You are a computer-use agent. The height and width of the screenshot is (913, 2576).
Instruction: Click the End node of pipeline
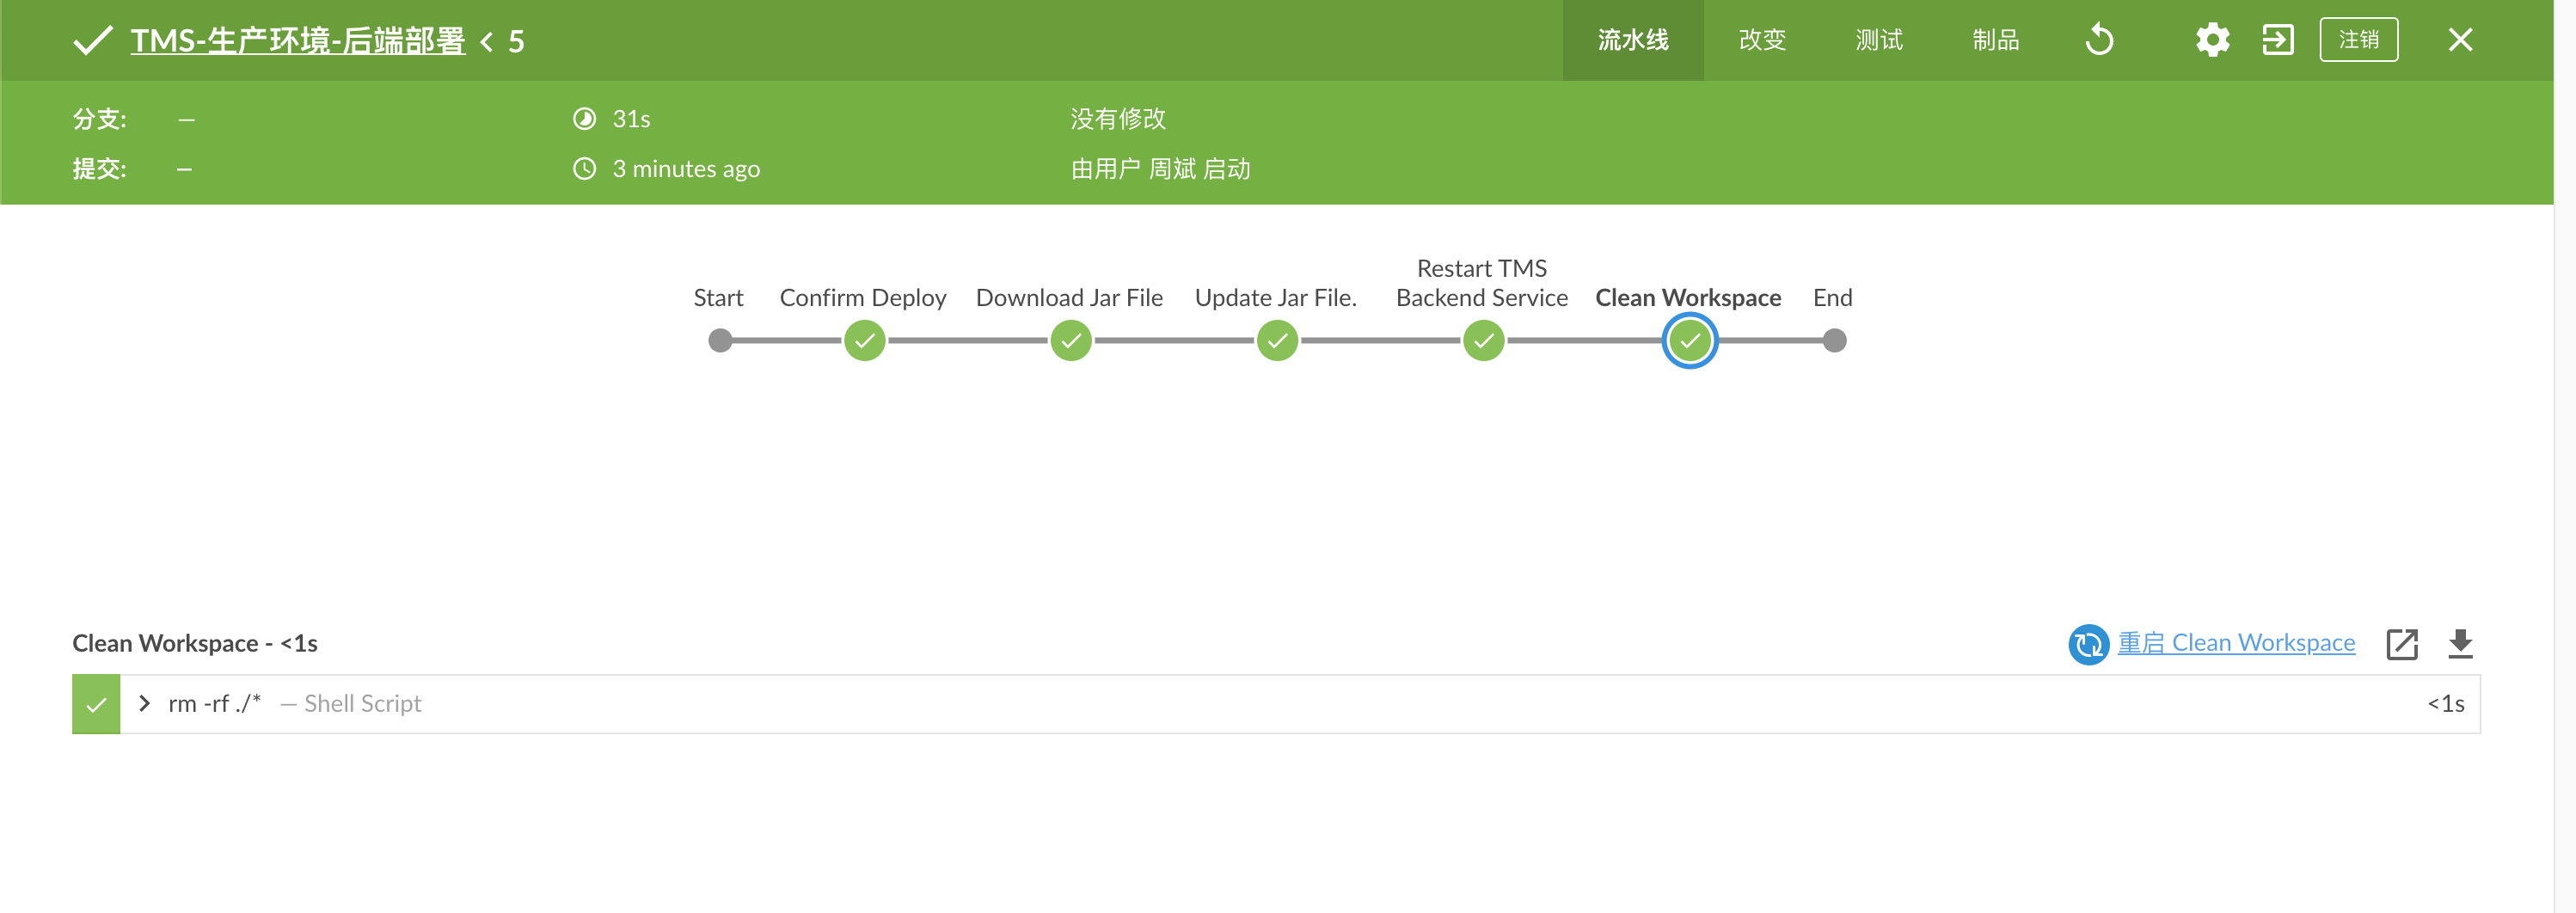(x=1833, y=341)
